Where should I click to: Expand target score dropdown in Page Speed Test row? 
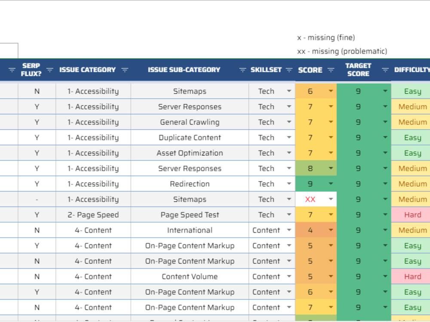pos(385,215)
